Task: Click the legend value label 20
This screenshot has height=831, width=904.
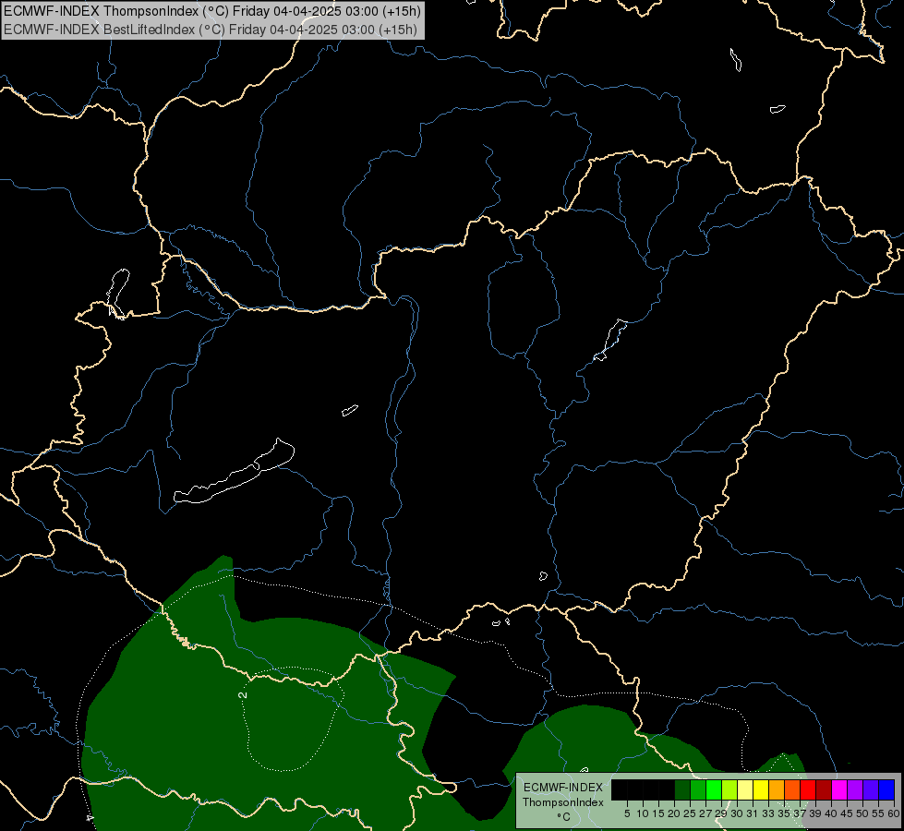Action: pos(674,813)
